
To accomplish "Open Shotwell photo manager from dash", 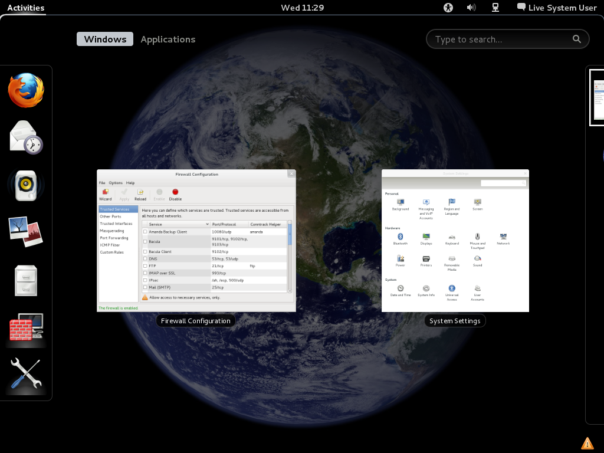I will (26, 232).
